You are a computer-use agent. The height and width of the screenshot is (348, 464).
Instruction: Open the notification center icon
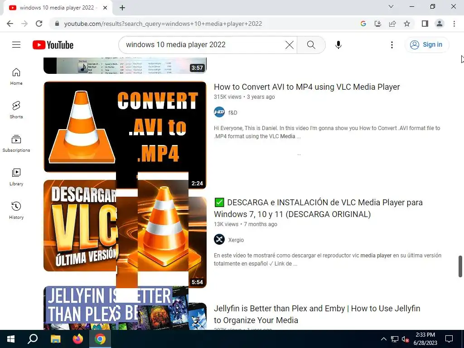pos(449,339)
